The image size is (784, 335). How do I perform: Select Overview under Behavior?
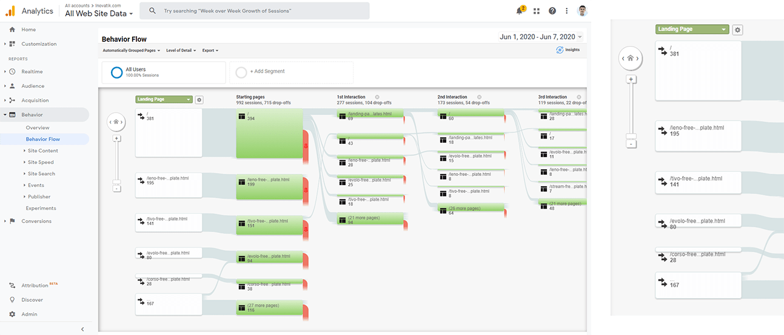[x=38, y=128]
